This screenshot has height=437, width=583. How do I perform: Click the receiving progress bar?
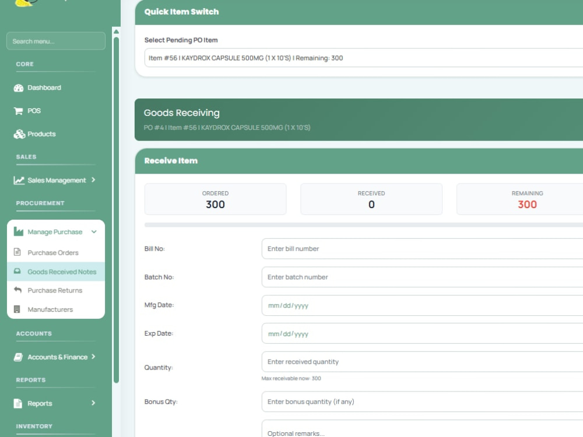click(364, 225)
